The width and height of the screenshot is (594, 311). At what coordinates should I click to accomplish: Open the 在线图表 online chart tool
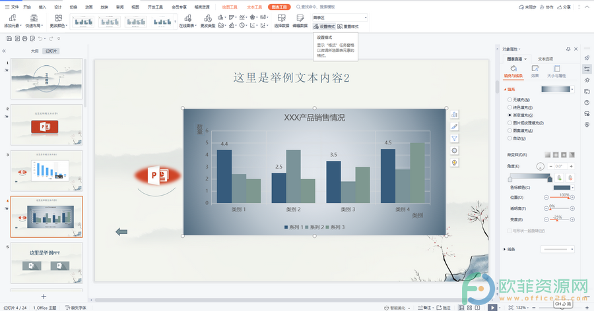pyautogui.click(x=187, y=21)
